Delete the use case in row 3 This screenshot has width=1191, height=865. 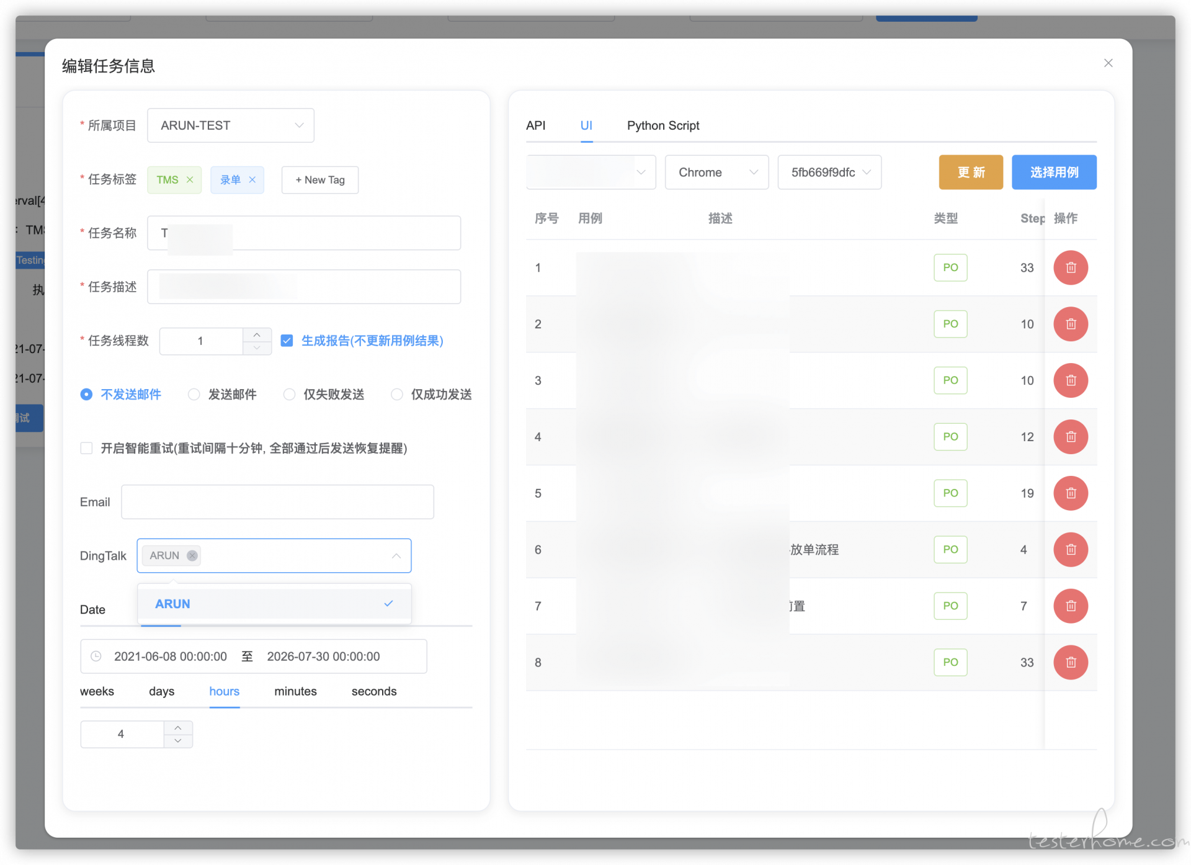click(x=1071, y=380)
